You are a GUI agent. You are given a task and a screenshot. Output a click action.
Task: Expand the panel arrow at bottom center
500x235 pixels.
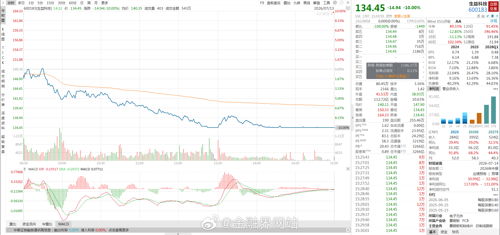pos(178,234)
